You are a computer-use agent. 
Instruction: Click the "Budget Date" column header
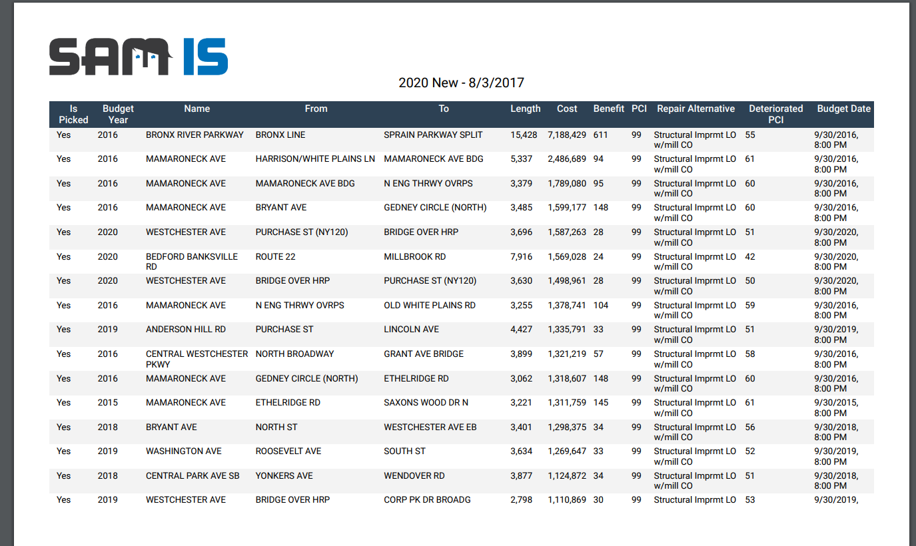pos(843,109)
